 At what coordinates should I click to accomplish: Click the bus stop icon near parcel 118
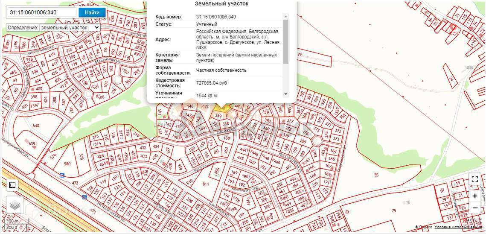[84, 197]
